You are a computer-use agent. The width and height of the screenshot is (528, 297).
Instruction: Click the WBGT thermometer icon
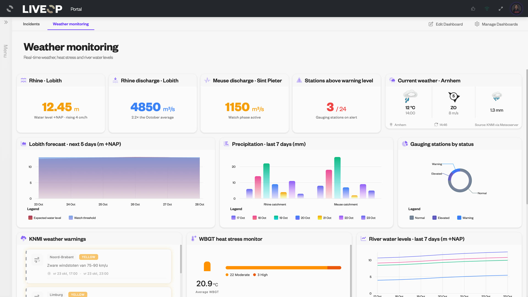pyautogui.click(x=194, y=238)
